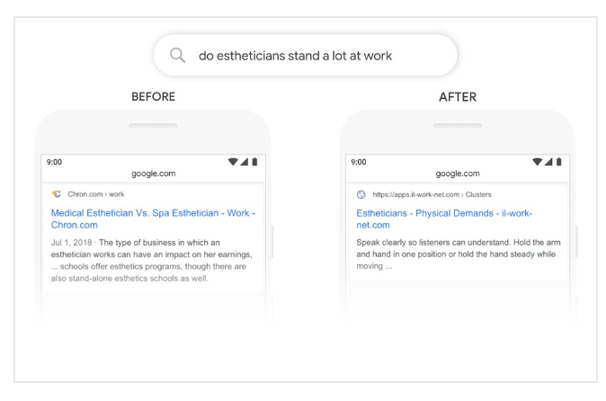Click the Chron.com › work breadcrumb

click(x=96, y=194)
